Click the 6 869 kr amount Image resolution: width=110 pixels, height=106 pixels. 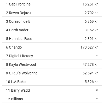click(x=91, y=21)
